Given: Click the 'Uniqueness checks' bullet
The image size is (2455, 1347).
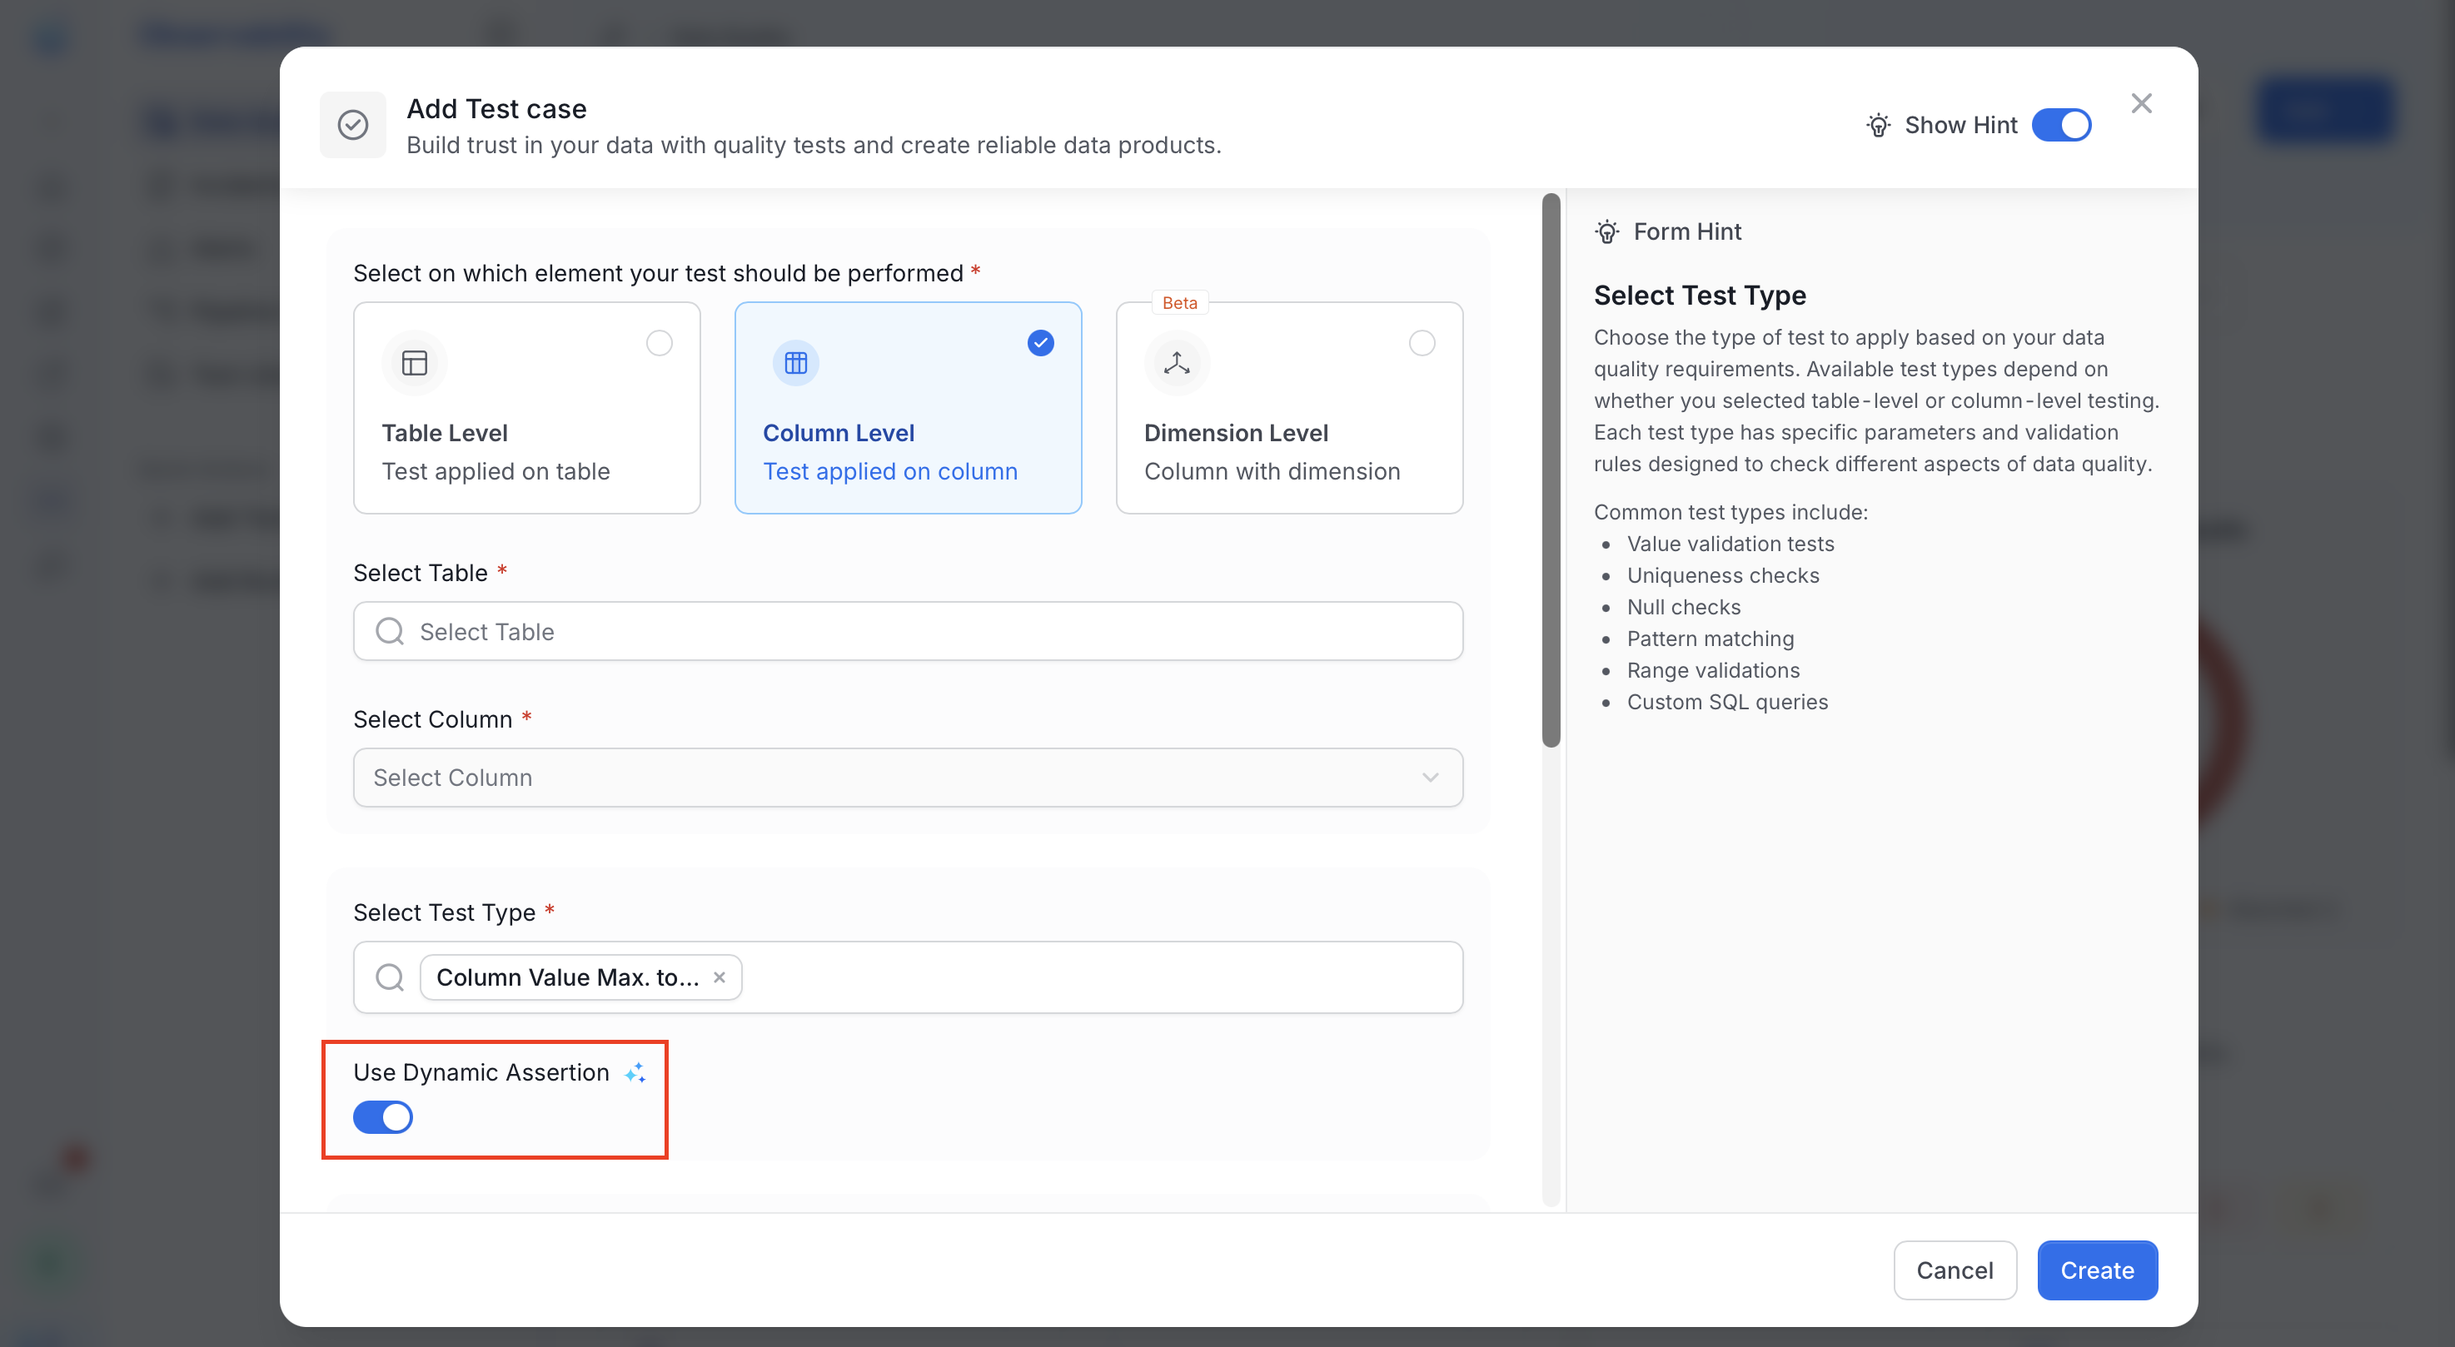Looking at the screenshot, I should click(x=1722, y=575).
